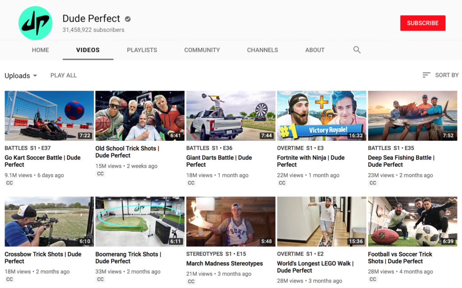This screenshot has height=288, width=462.
Task: Click the CC badge on Deep Sea Fishing Battle
Action: point(373,183)
